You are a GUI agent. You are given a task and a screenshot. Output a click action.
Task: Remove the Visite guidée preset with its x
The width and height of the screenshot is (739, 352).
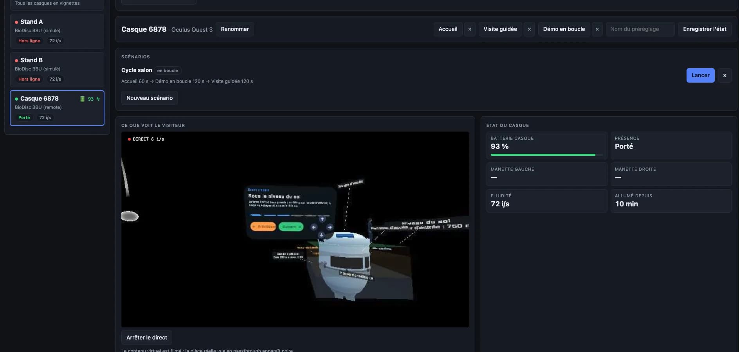(529, 29)
